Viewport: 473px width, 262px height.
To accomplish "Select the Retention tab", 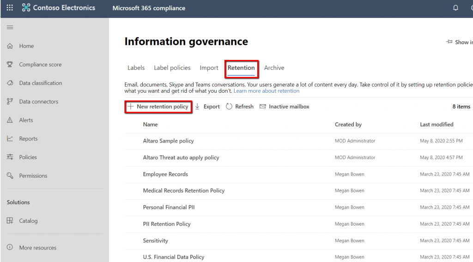I will 241,68.
